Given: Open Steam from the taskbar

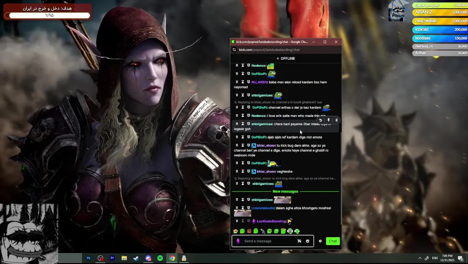Looking at the screenshot, I should point(136,258).
